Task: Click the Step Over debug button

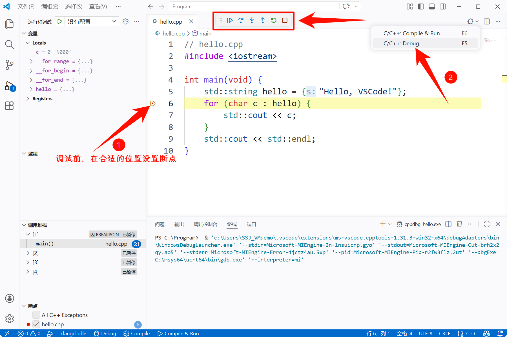Action: click(241, 20)
